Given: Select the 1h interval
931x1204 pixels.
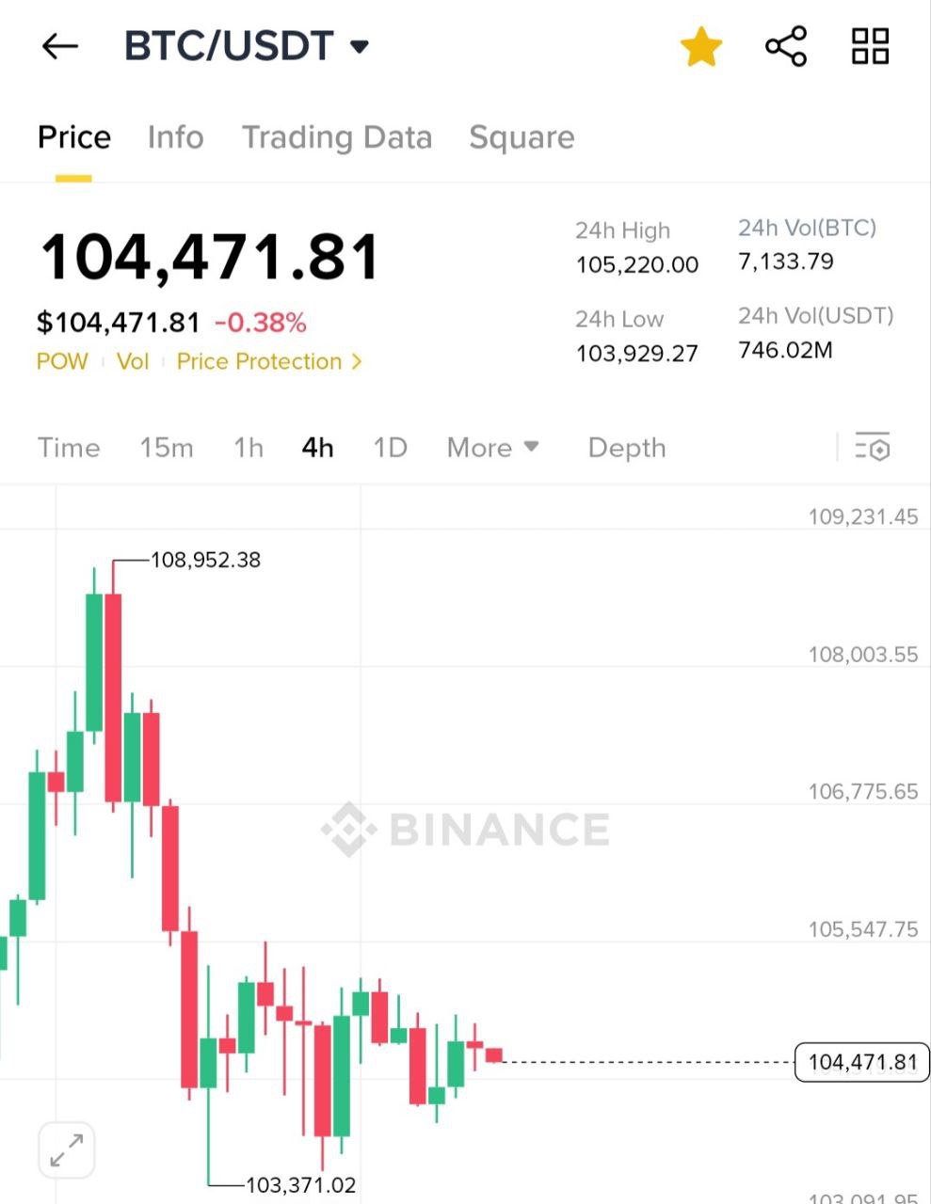Looking at the screenshot, I should pos(249,448).
